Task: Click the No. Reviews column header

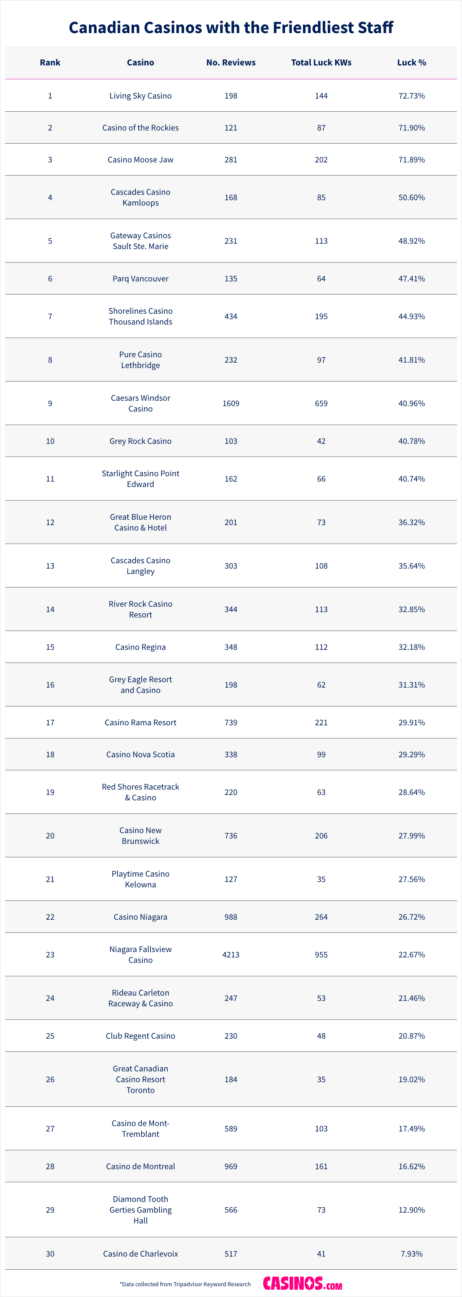Action: click(231, 62)
